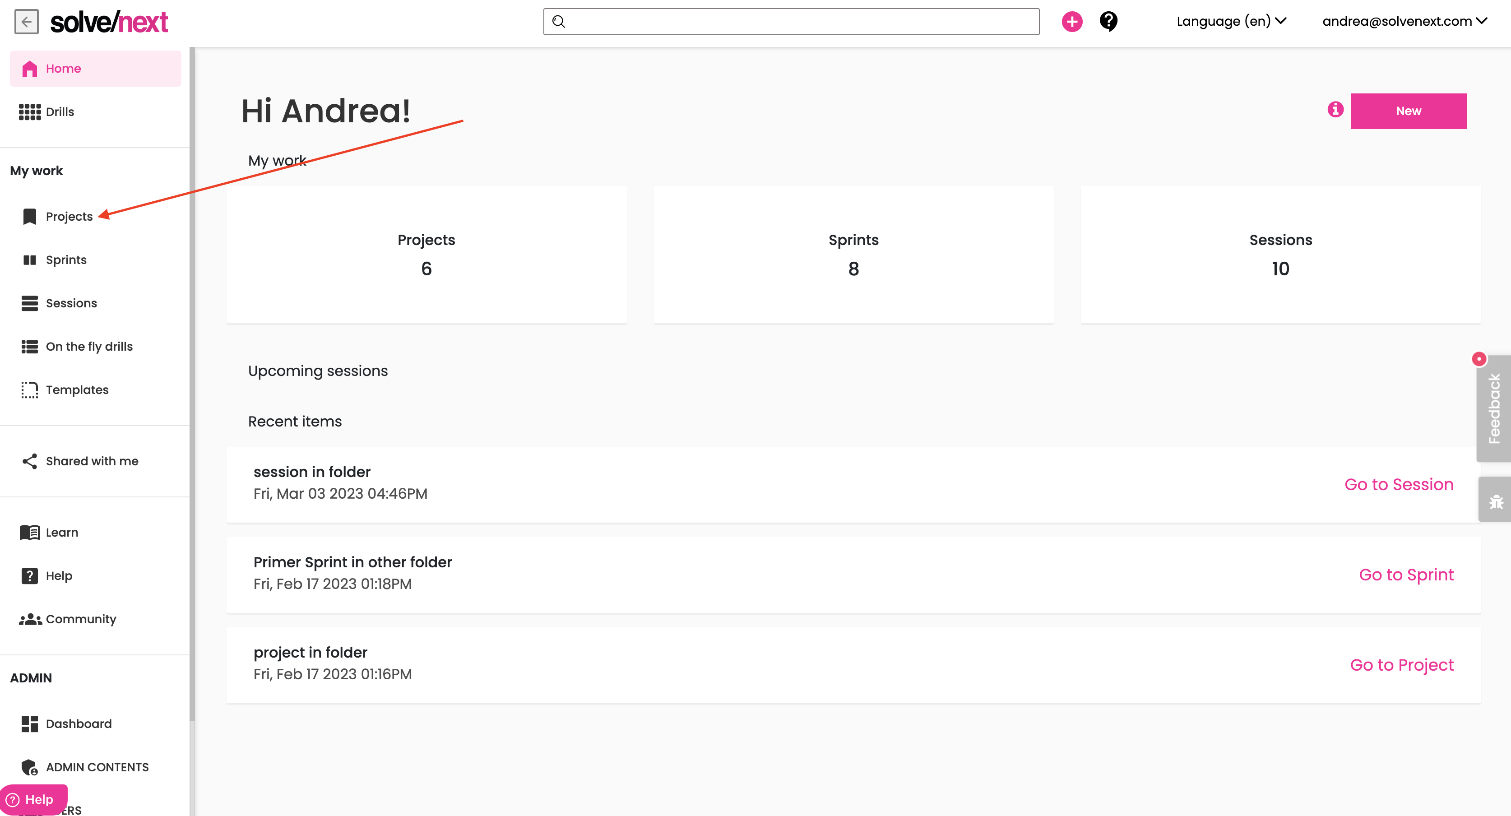Click the pink info icon beside New

click(1335, 110)
